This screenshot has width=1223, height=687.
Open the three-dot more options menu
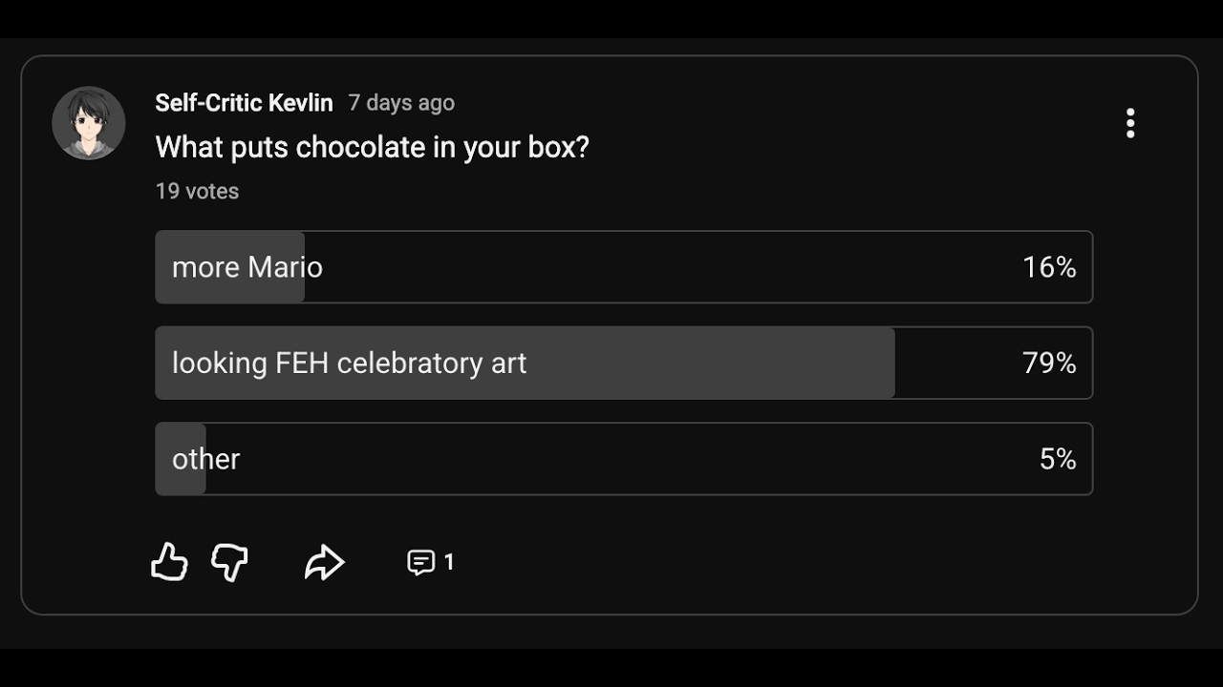[x=1130, y=123]
